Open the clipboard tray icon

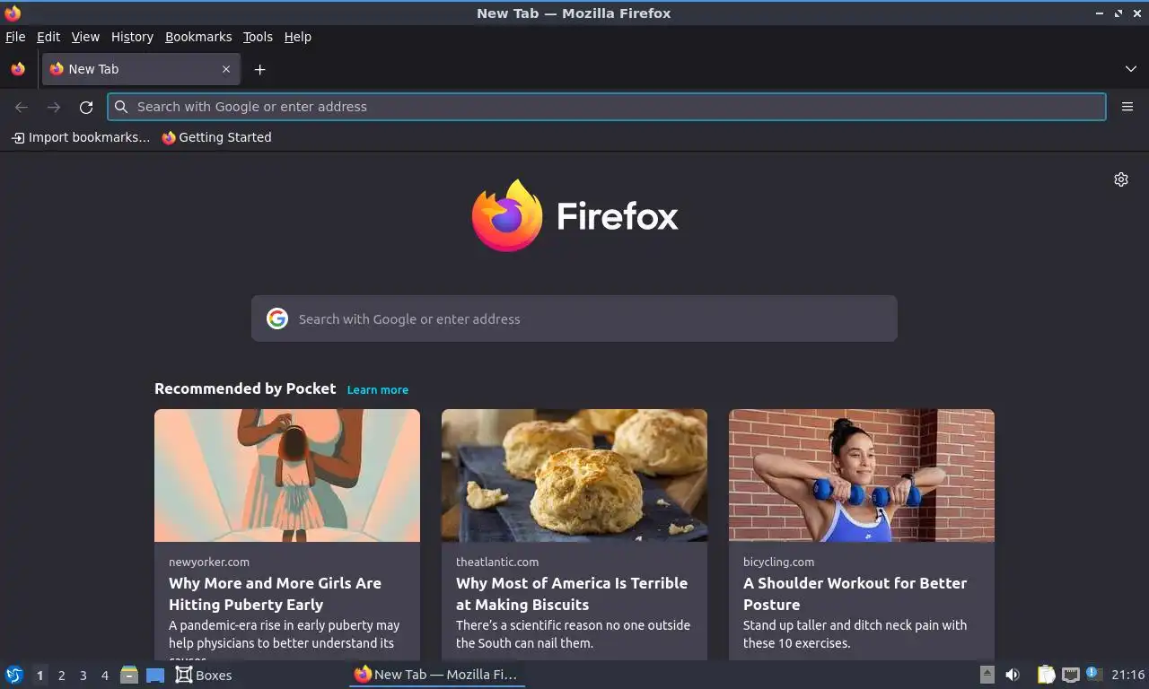(x=1046, y=675)
